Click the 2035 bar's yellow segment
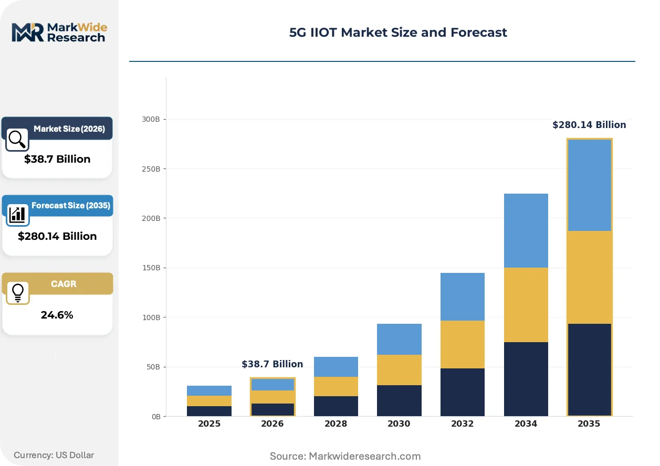 click(x=589, y=277)
